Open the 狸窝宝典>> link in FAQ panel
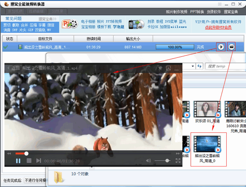 click(x=48, y=19)
